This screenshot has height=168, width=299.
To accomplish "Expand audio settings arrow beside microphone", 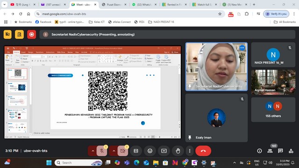I will point(93,151).
